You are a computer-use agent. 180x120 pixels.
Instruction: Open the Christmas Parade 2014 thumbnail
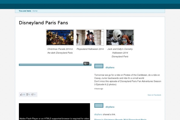click(x=60, y=37)
